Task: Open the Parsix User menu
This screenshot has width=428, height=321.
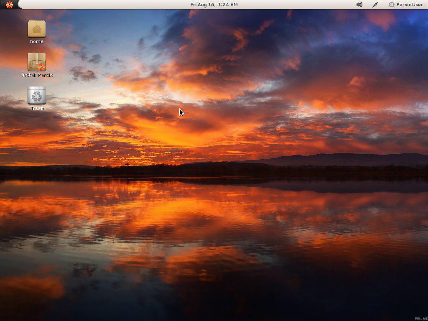Action: (x=409, y=5)
